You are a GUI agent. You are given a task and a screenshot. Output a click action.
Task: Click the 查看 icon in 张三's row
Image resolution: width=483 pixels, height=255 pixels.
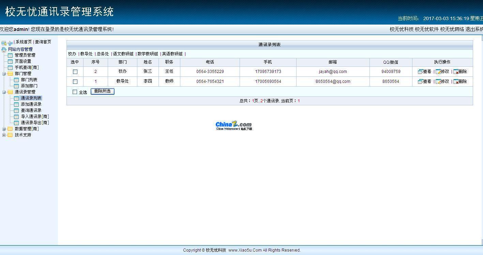click(420, 72)
